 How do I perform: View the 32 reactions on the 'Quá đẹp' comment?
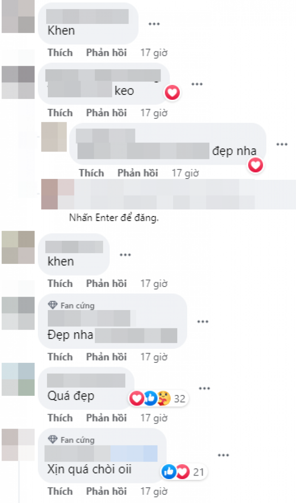click(159, 398)
